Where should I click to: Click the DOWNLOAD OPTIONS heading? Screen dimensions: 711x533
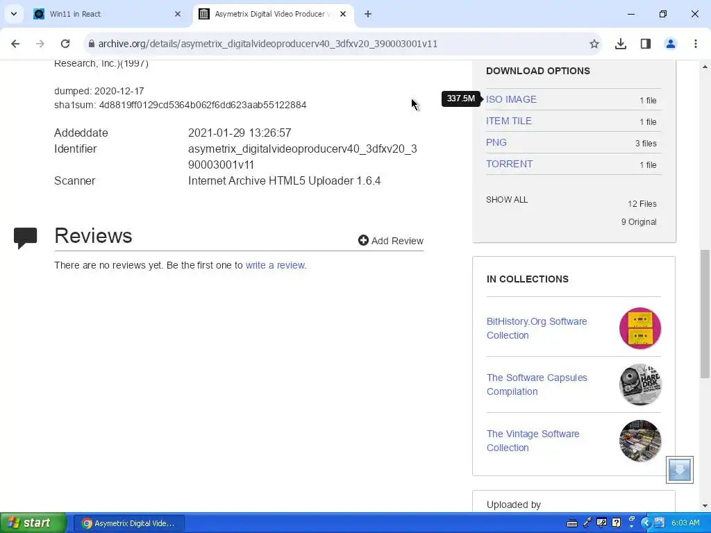pos(538,71)
